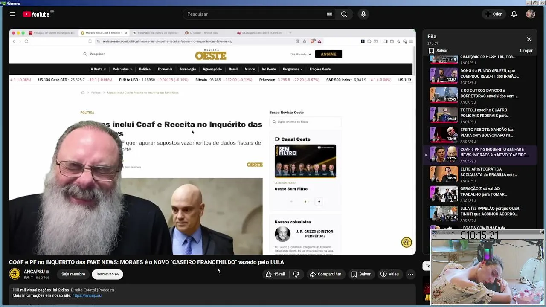Click the Busca Revista Oeste search field
Screen dimensions: 546x307
click(x=305, y=122)
